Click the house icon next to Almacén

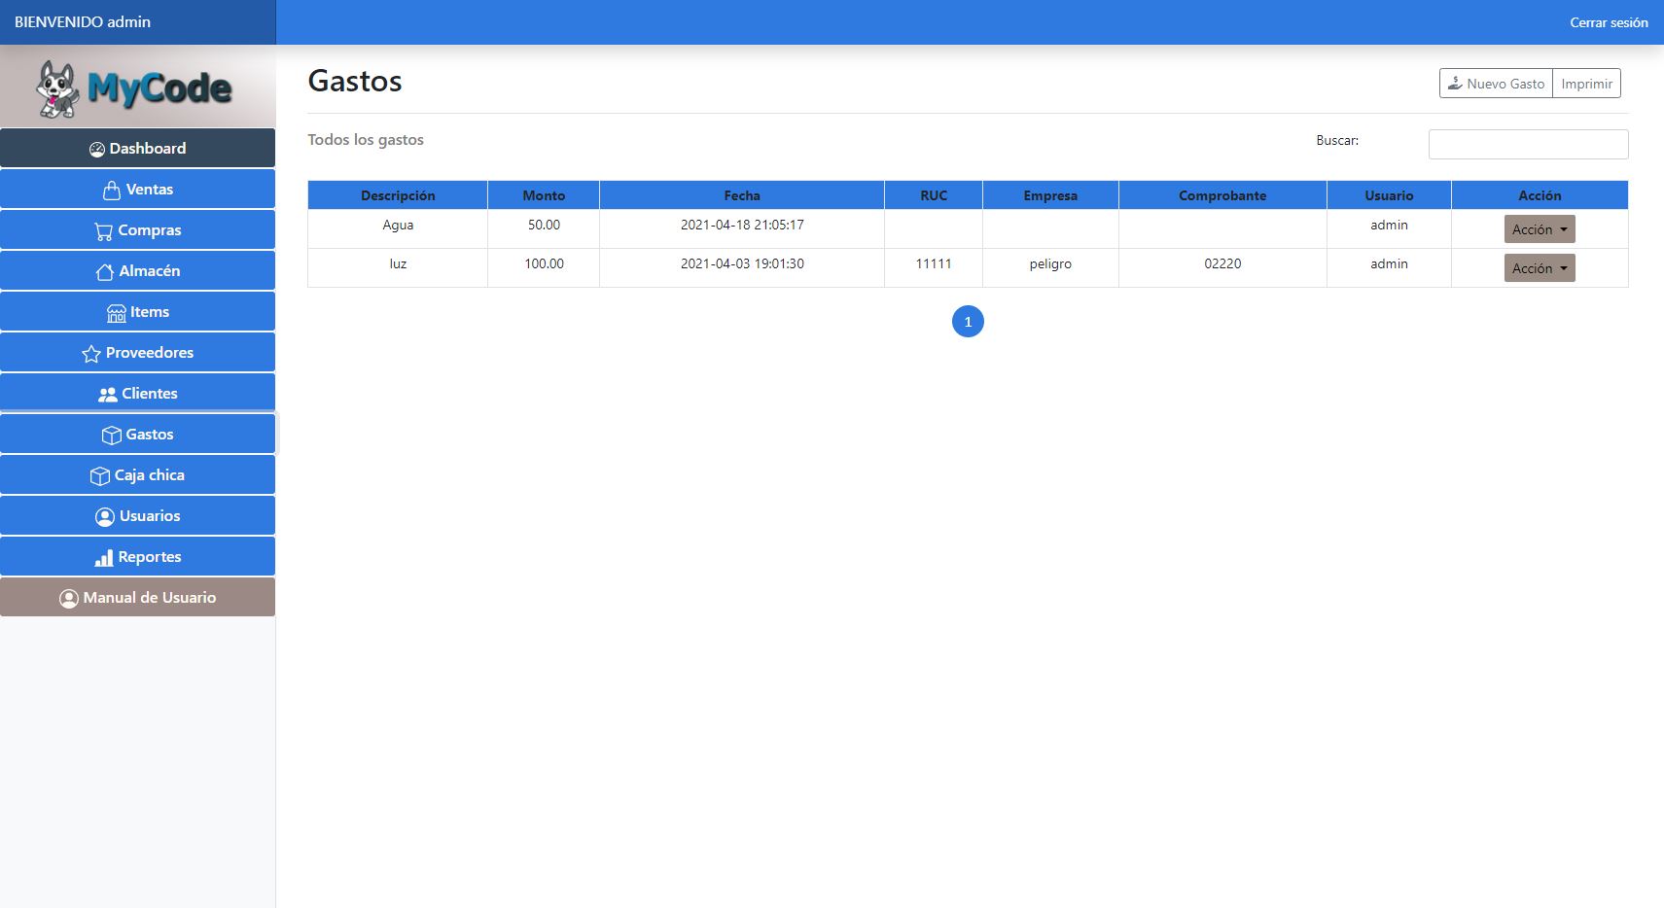(x=105, y=272)
